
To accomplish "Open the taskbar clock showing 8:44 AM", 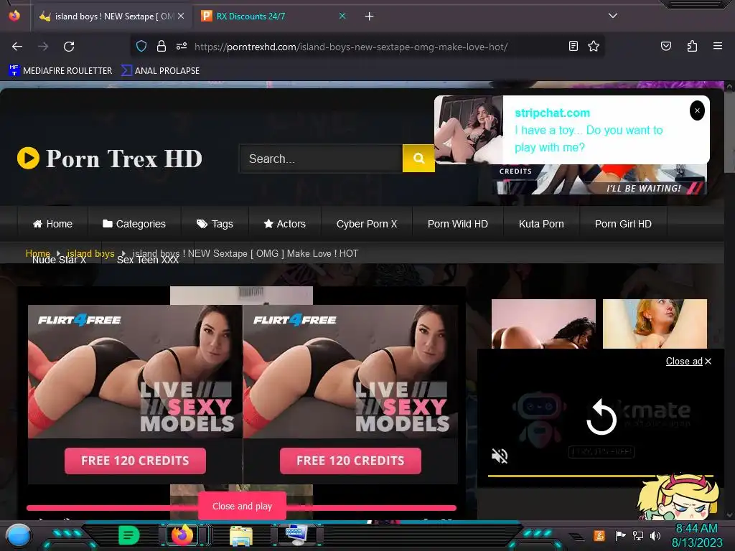I will (x=696, y=535).
